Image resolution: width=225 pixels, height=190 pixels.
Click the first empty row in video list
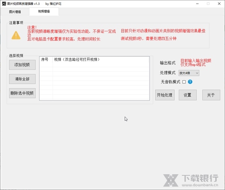[94, 65]
